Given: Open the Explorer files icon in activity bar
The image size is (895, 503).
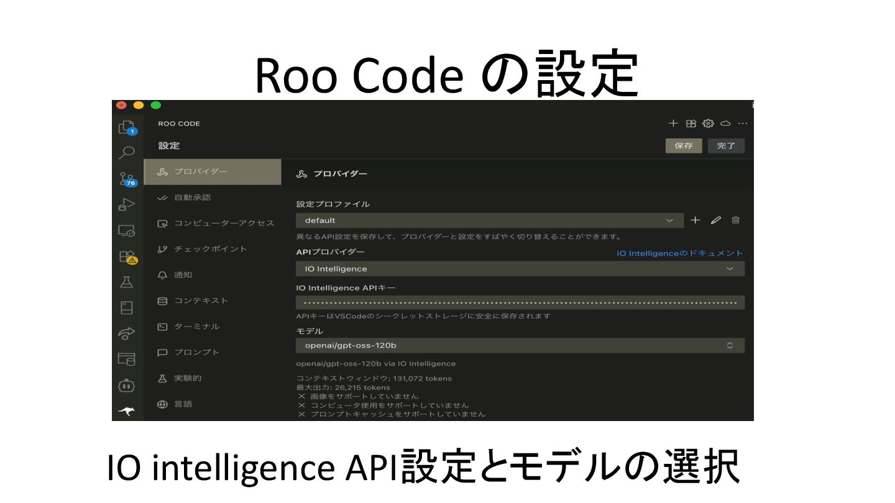Looking at the screenshot, I should (127, 128).
